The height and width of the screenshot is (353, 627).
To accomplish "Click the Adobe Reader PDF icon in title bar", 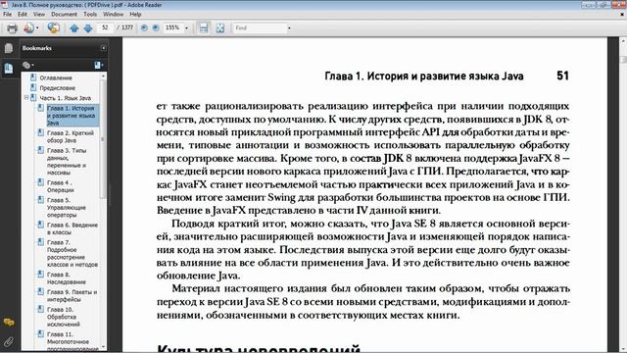I will coord(4,5).
